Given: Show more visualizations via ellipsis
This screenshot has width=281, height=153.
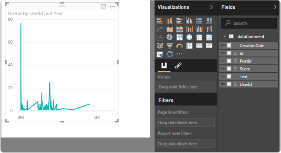Looking at the screenshot, I should click(179, 54).
